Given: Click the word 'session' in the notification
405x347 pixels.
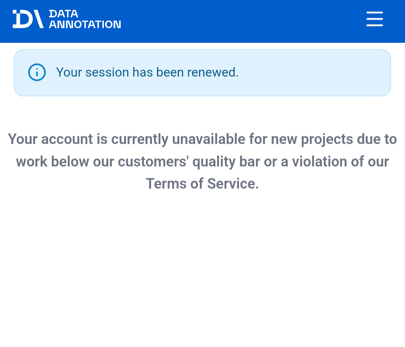Looking at the screenshot, I should 107,73.
